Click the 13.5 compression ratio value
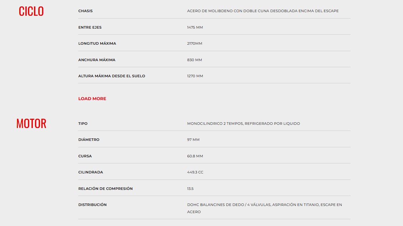 pyautogui.click(x=190, y=189)
